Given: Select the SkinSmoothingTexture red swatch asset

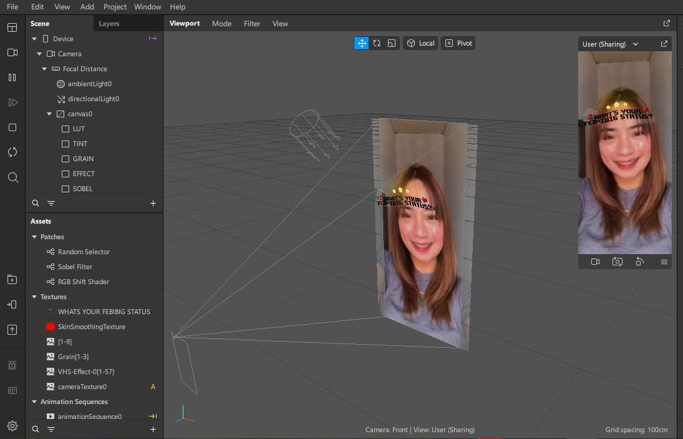Looking at the screenshot, I should tap(51, 327).
